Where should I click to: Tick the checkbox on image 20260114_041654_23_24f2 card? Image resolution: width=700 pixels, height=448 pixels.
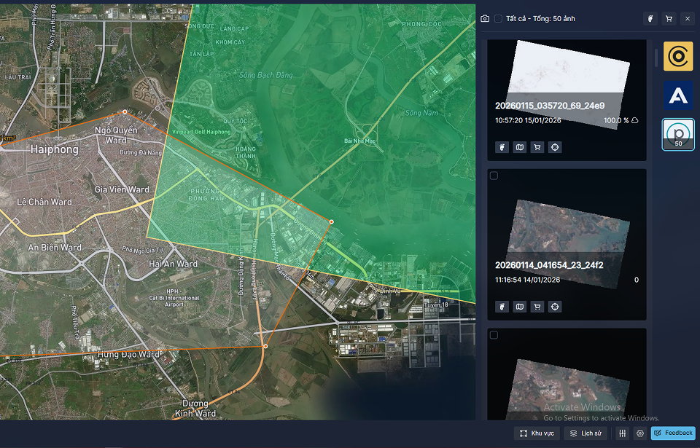pos(494,176)
